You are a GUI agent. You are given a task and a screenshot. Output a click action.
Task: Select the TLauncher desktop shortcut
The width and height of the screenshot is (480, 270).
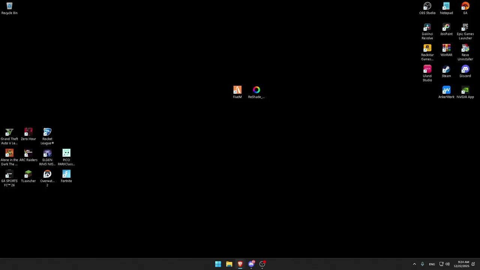coord(28,177)
